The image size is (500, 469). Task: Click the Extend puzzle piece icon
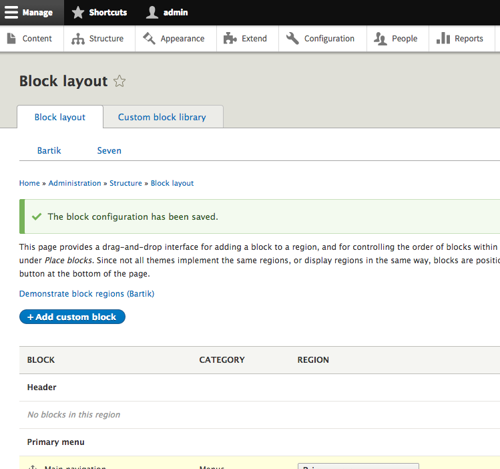coord(230,39)
